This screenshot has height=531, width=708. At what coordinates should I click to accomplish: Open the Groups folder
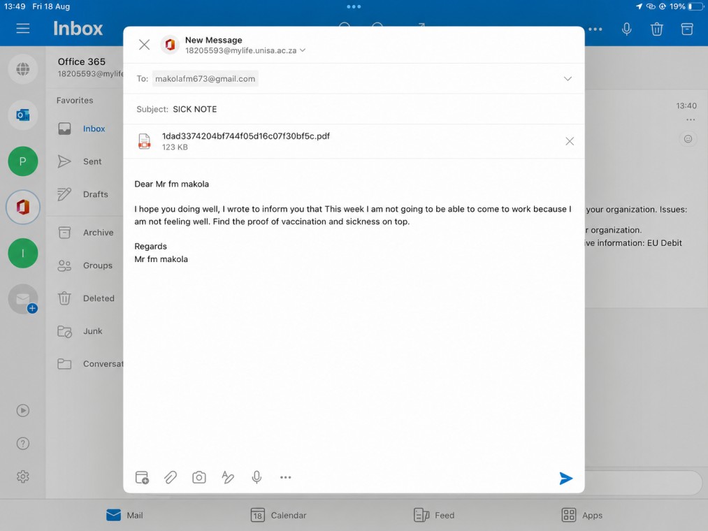click(x=86, y=265)
